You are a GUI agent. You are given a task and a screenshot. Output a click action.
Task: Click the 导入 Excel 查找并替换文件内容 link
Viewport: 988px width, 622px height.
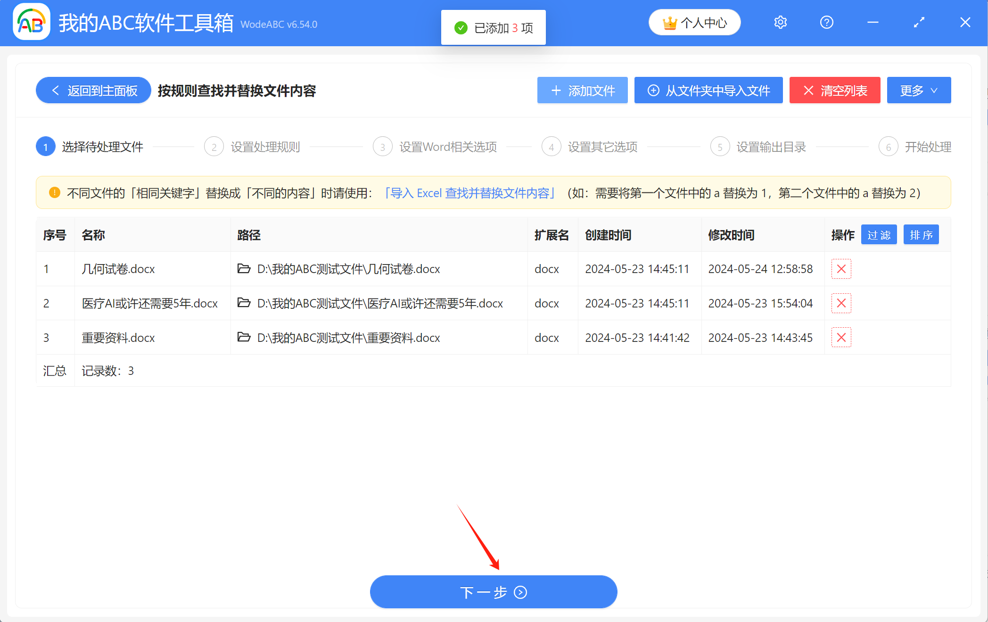[470, 193]
